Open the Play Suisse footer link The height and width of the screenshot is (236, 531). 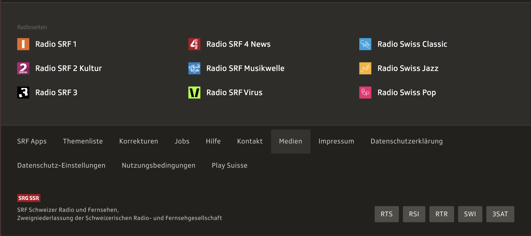[x=230, y=166]
